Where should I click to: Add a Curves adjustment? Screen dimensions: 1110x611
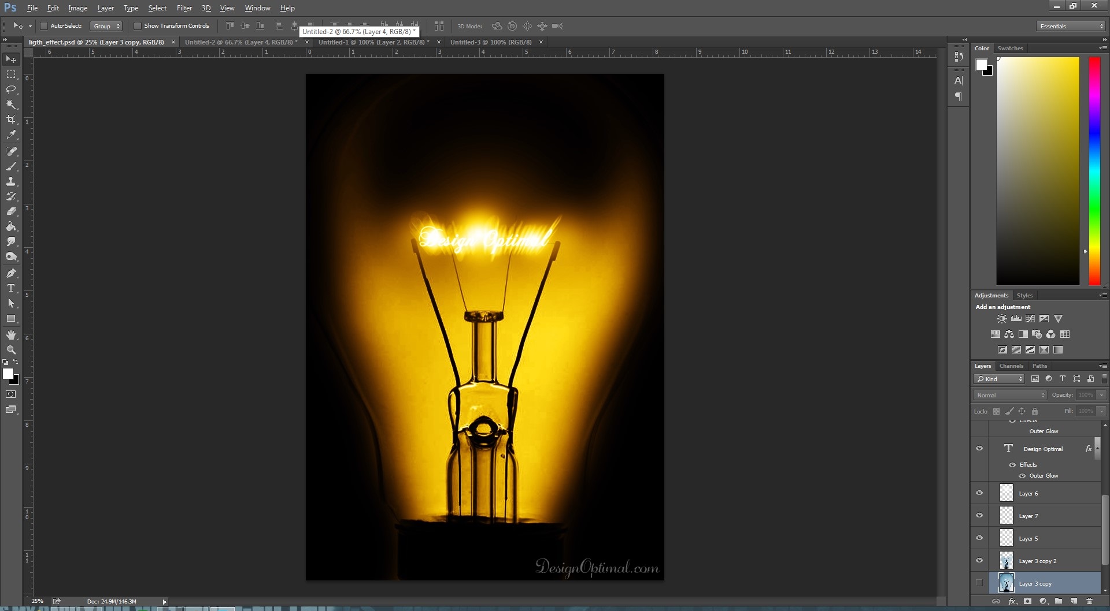[1030, 319]
